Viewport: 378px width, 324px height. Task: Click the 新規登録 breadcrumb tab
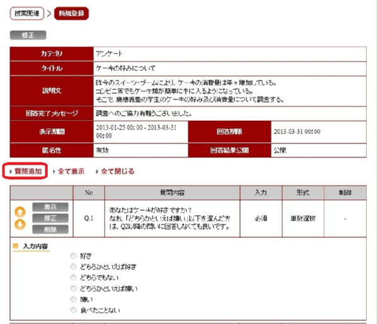point(72,13)
